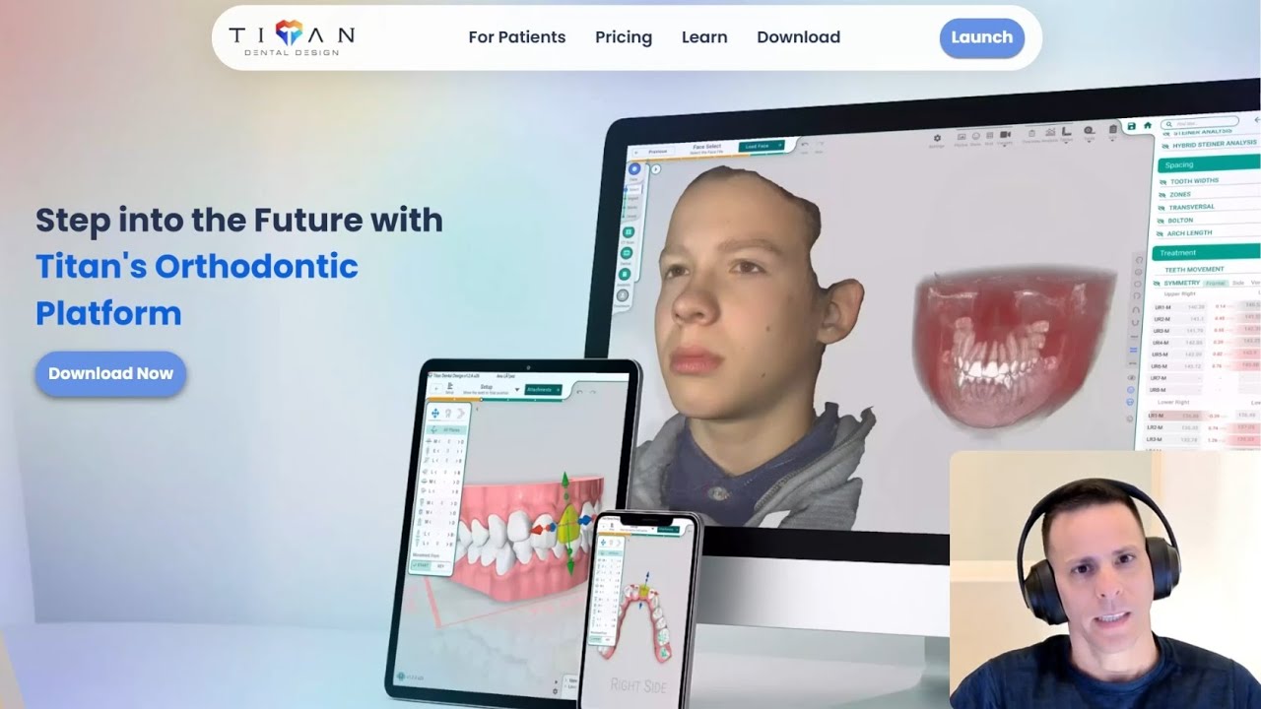Open the Learn menu item
This screenshot has height=709, width=1261.
pos(704,37)
